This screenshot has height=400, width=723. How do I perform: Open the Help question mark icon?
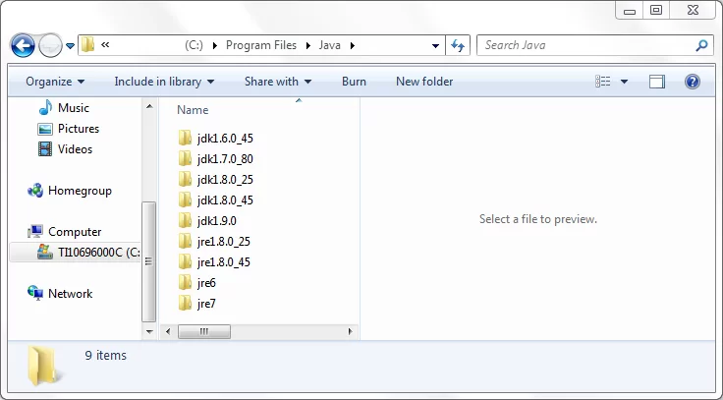pos(693,82)
